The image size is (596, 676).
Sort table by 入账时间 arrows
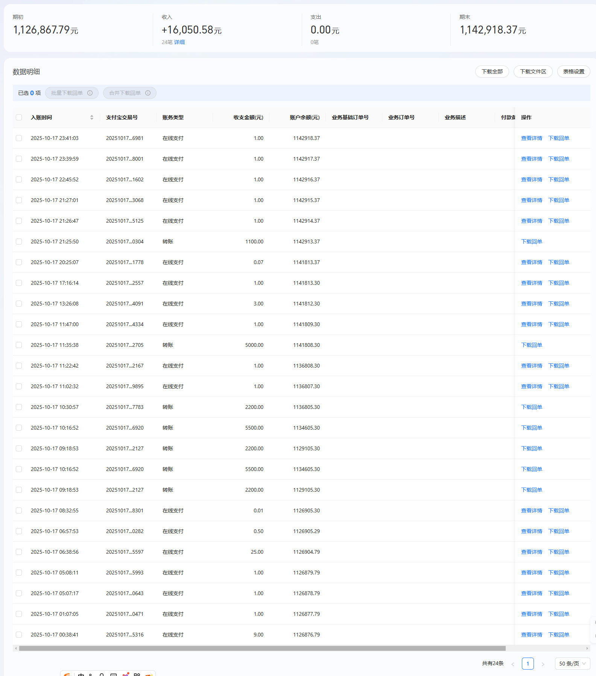point(92,117)
